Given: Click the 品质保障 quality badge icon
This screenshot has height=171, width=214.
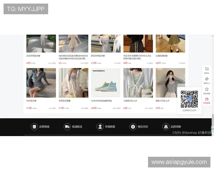Looking at the screenshot, I should [x=166, y=126].
